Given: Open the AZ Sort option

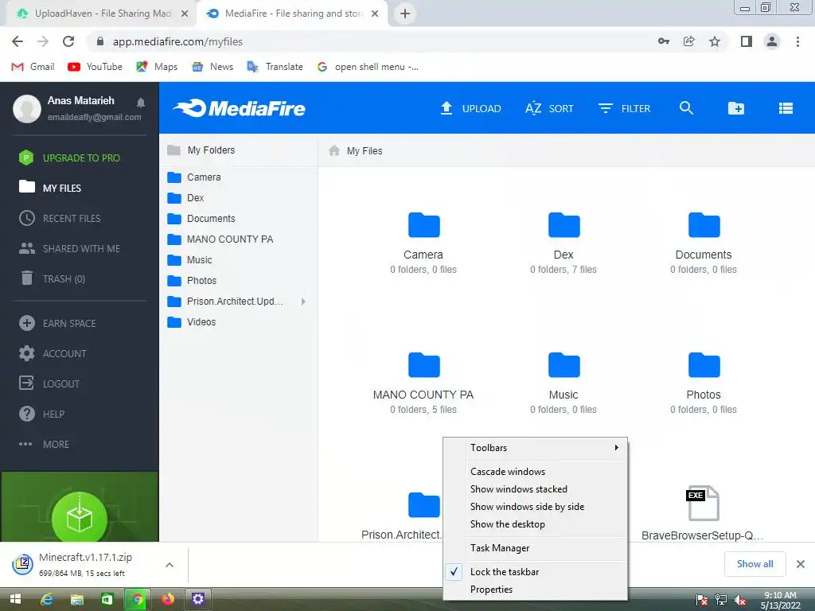Looking at the screenshot, I should pos(549,108).
